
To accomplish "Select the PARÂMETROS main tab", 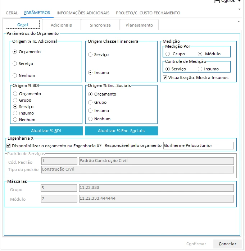I will 37,13.
